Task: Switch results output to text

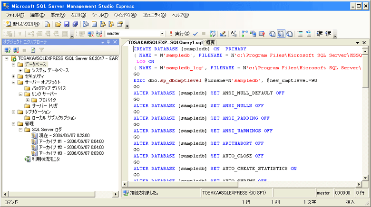Action: (273, 34)
